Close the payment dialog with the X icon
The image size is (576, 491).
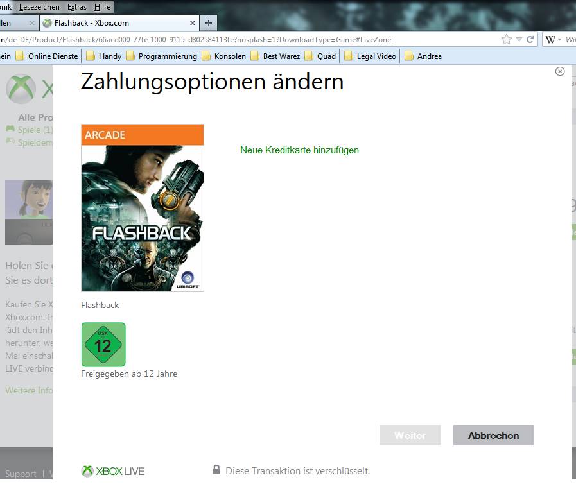[x=560, y=71]
